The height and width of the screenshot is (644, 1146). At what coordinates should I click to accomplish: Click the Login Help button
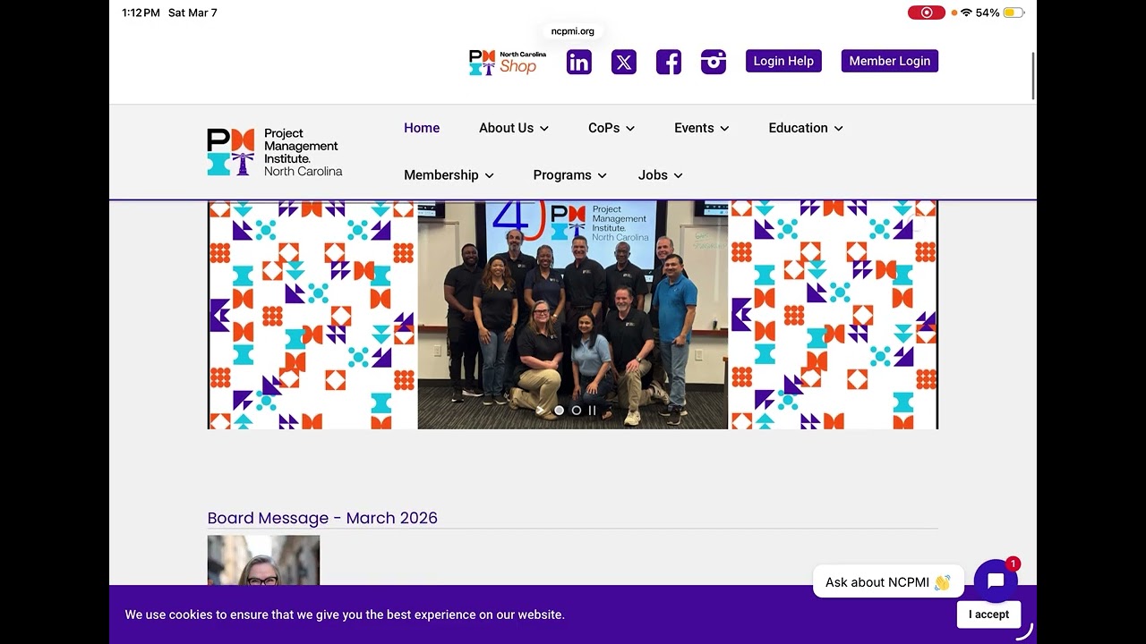pos(783,61)
